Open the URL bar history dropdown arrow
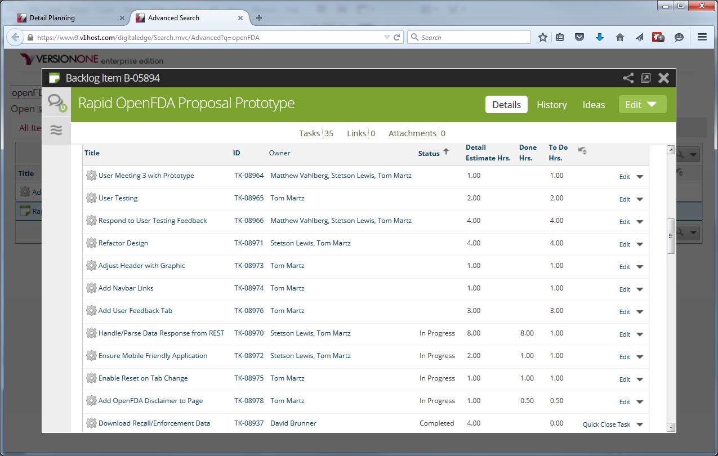 387,37
